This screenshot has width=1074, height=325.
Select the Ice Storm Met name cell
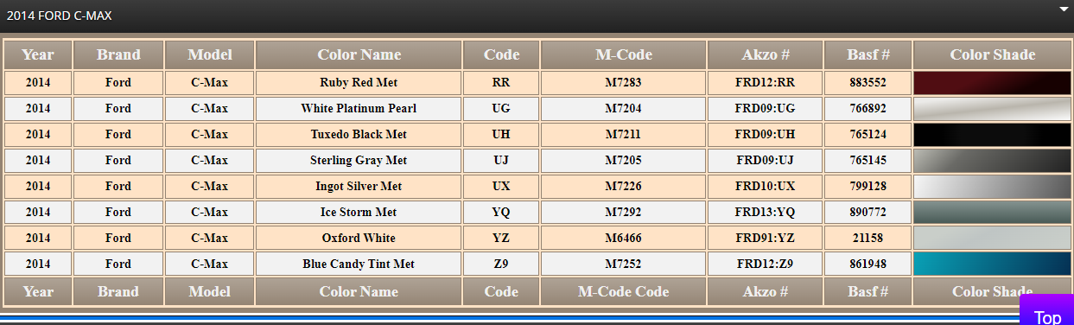click(x=359, y=213)
